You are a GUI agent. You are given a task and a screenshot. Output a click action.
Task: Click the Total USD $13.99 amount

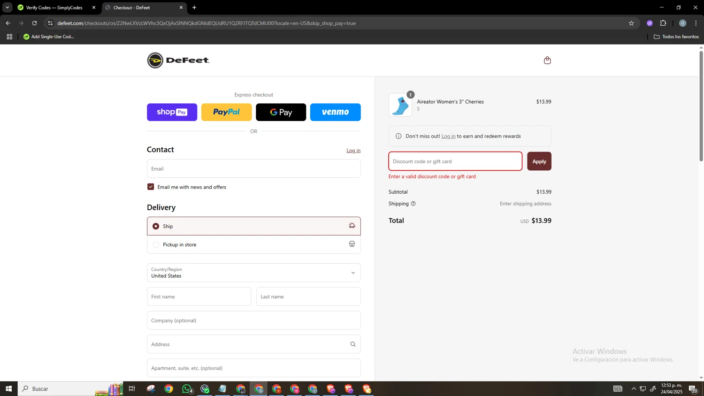pos(536,221)
